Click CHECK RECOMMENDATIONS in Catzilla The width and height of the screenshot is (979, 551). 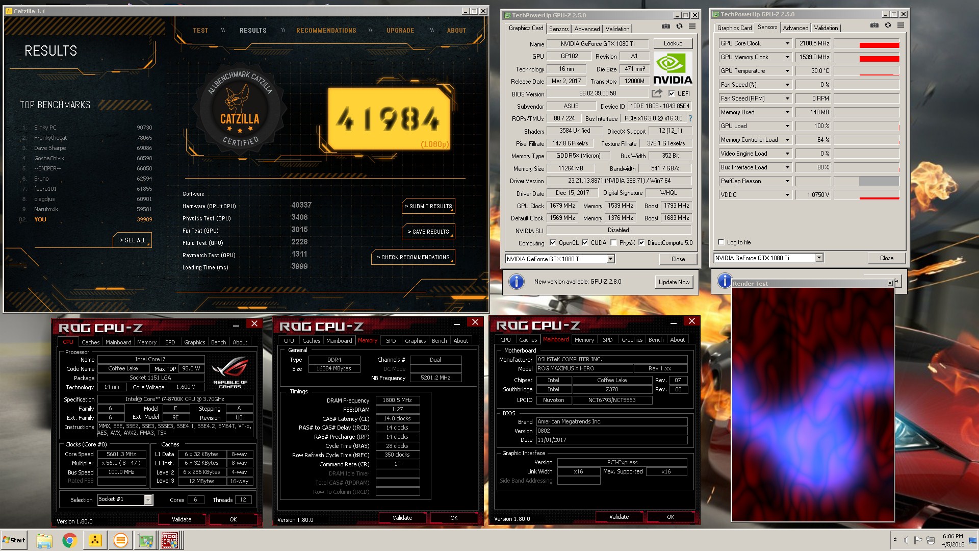413,257
